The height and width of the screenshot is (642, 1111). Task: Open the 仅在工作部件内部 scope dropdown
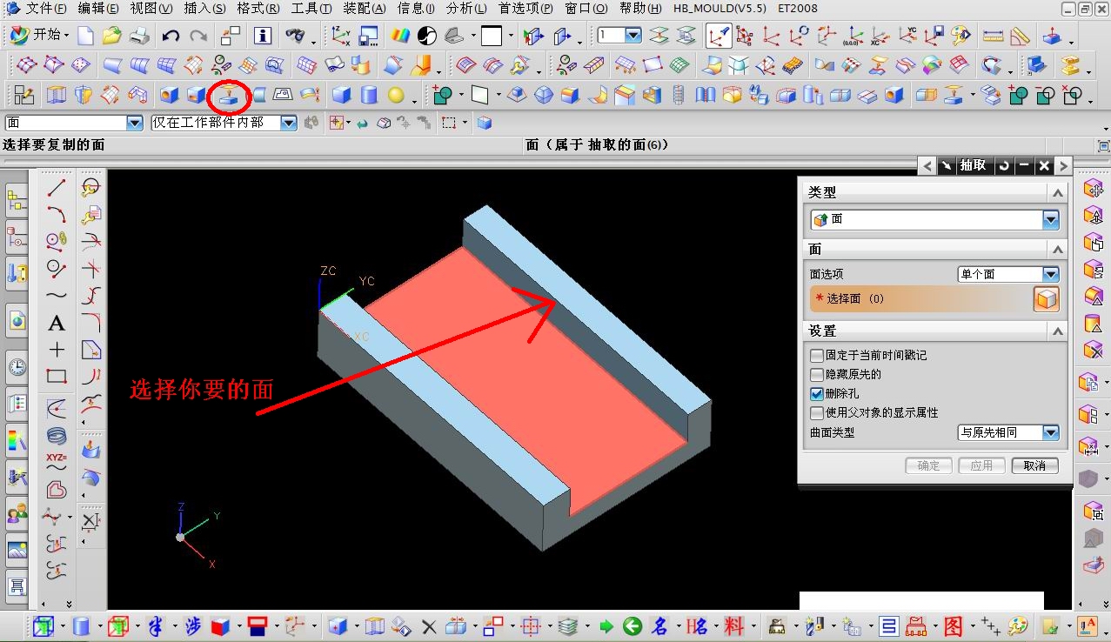point(289,124)
